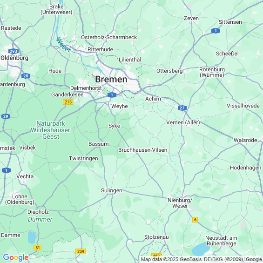This screenshot has height=263, width=263.
Task: Select the Oldenburg city label
Action: 14,58
